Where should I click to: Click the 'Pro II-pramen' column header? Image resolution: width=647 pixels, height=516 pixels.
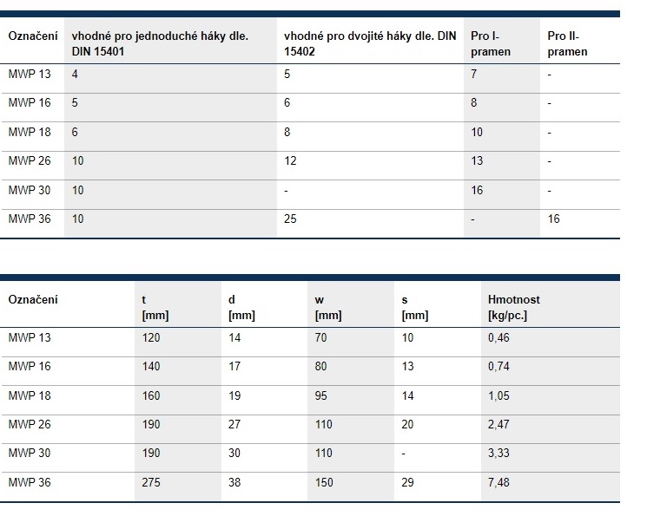point(567,43)
